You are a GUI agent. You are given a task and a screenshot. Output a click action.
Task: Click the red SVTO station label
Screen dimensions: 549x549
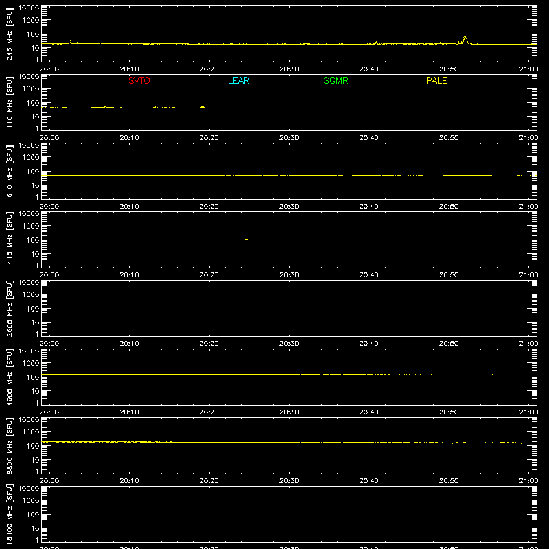click(139, 80)
